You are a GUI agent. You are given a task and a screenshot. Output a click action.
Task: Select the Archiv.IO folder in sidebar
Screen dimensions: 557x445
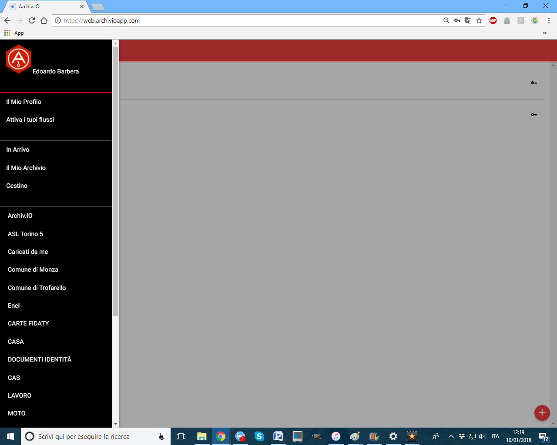[20, 216]
